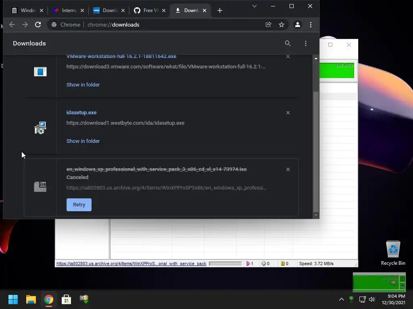
Task: Open clock showing 9:04 PM 12/30/2021
Action: pos(394,299)
